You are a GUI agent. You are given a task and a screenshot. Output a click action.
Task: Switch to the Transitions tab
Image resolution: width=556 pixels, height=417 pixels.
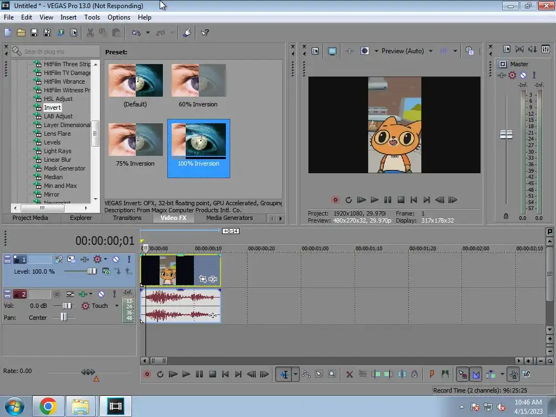point(127,218)
